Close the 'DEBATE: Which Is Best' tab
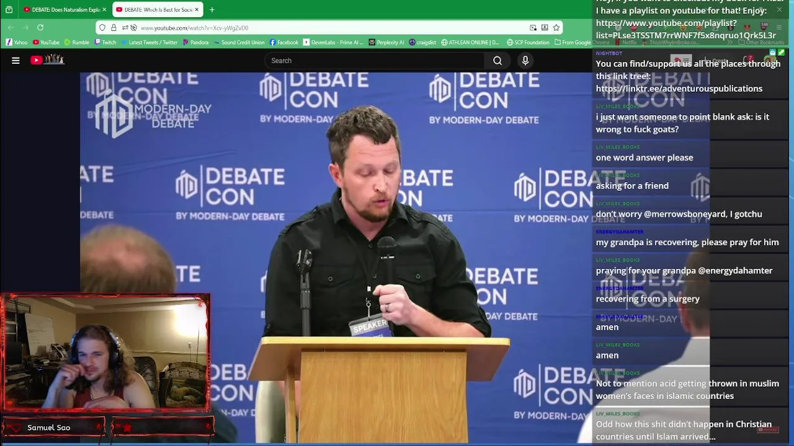 [x=197, y=10]
